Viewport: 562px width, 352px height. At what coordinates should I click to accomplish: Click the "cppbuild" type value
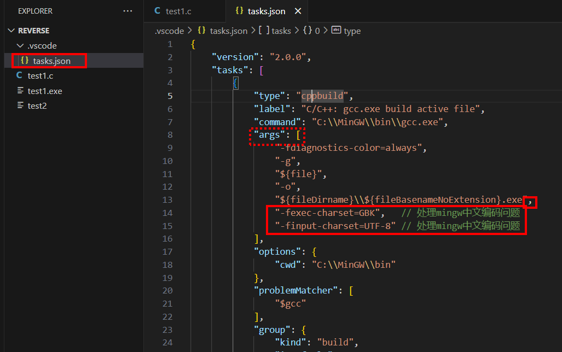coord(322,96)
